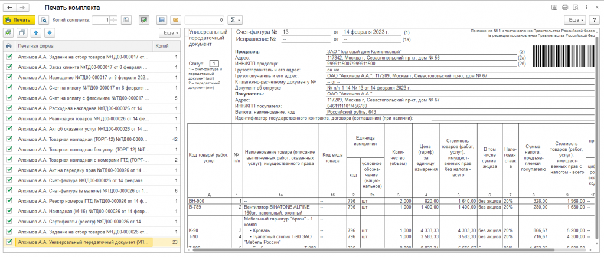Image resolution: width=604 pixels, height=257 pixels.
Task: Click the help question mark button
Action: [x=593, y=20]
